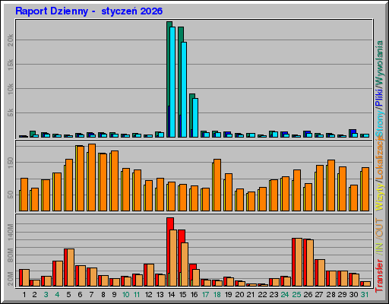Click day label '8' on the x-axis
This screenshot has width=389, height=304.
[x=103, y=295]
